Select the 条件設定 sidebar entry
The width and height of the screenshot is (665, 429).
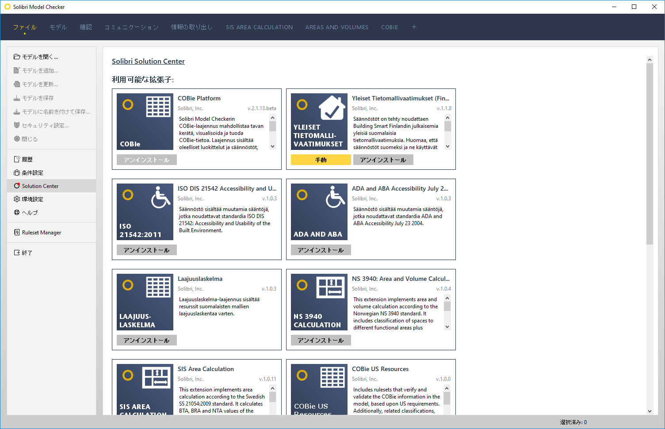[x=52, y=172]
